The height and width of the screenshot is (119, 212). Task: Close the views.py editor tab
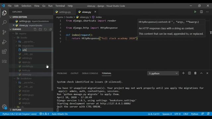point(95,12)
